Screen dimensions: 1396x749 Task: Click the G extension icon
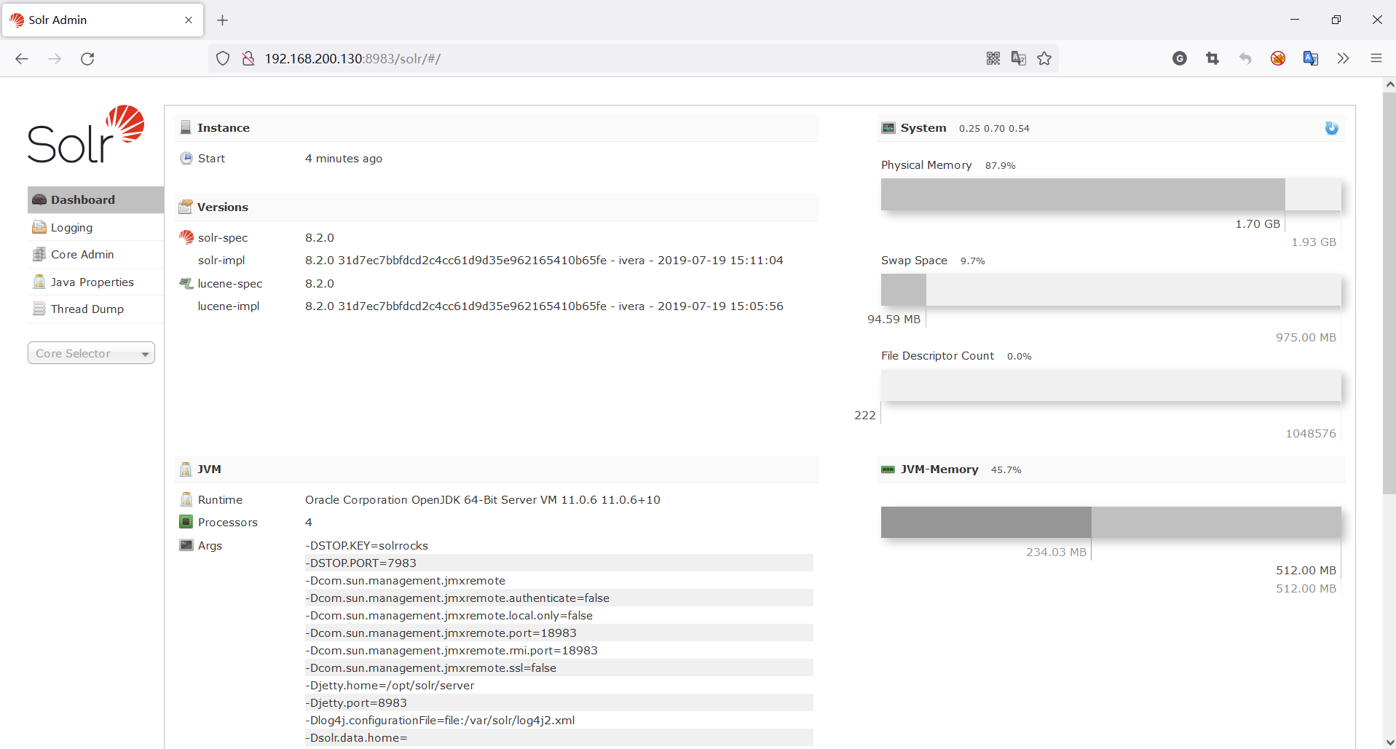(1180, 58)
